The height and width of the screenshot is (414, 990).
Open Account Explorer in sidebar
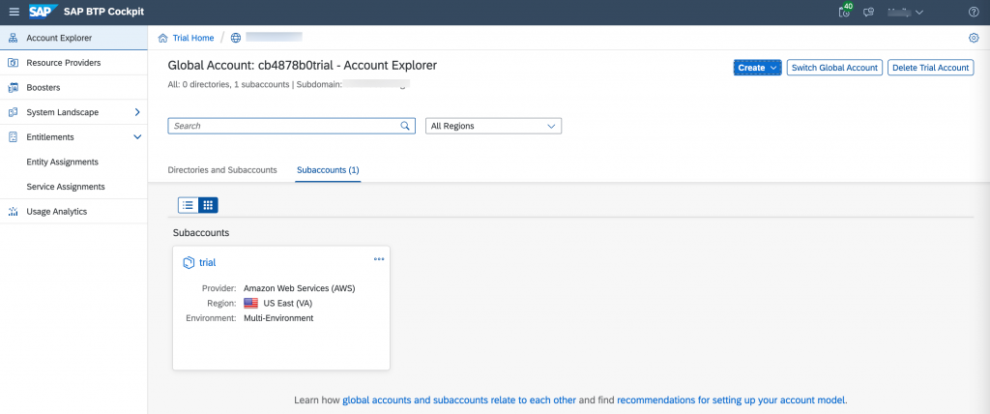click(x=73, y=38)
